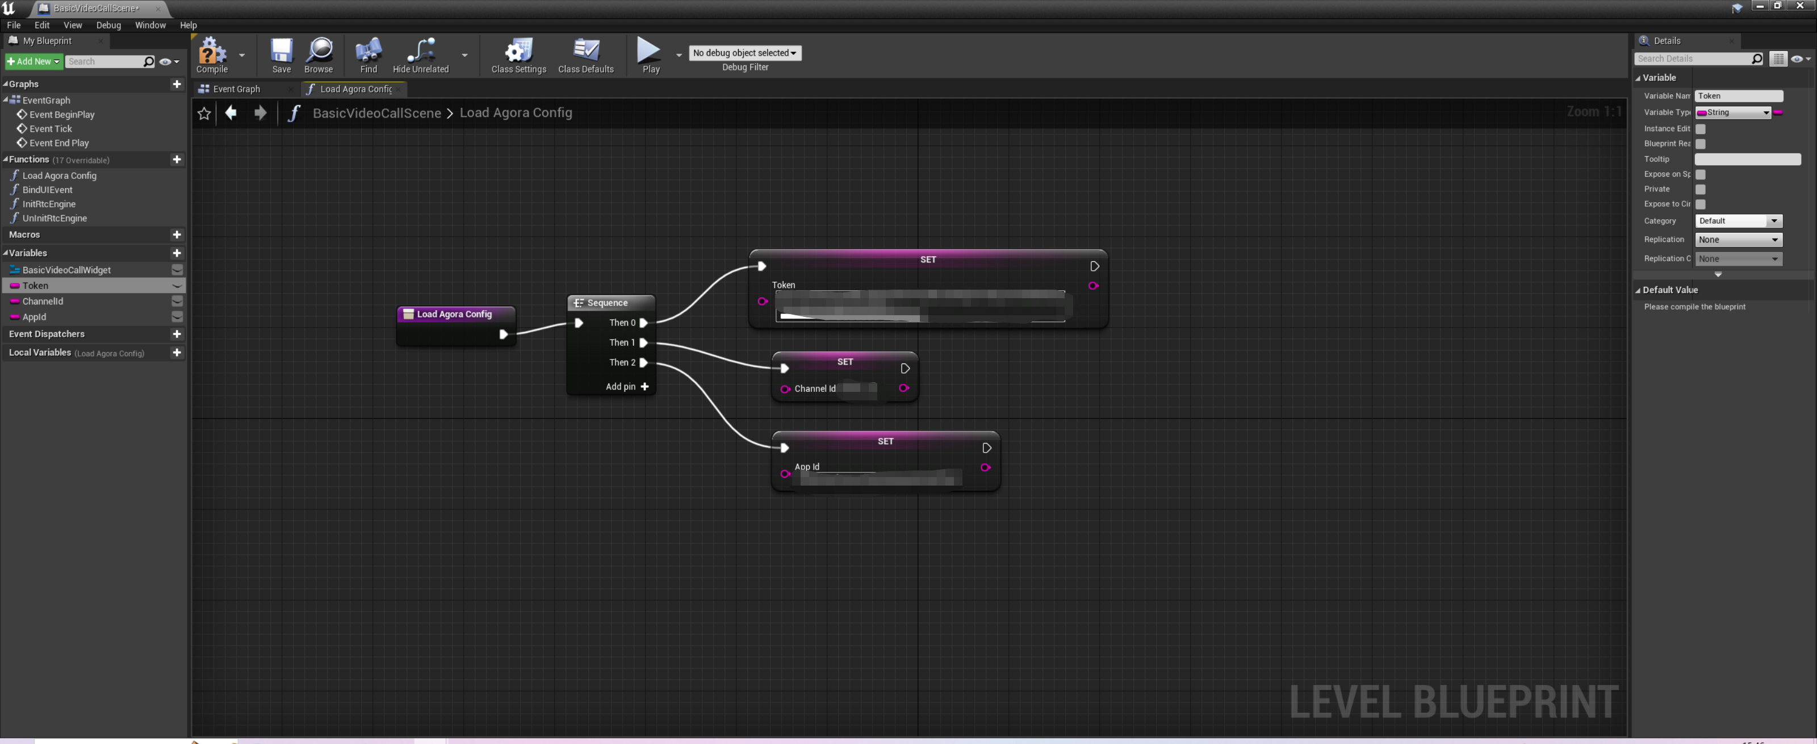Toggle Token variable visibility eye
Viewport: 1817px width, 744px height.
(x=177, y=286)
